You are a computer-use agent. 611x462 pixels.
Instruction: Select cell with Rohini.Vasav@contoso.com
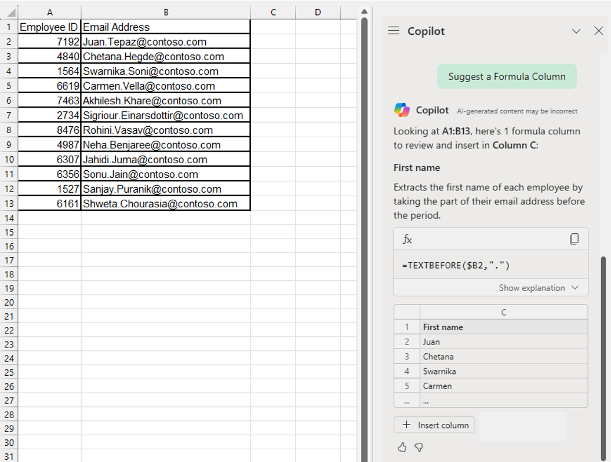166,130
